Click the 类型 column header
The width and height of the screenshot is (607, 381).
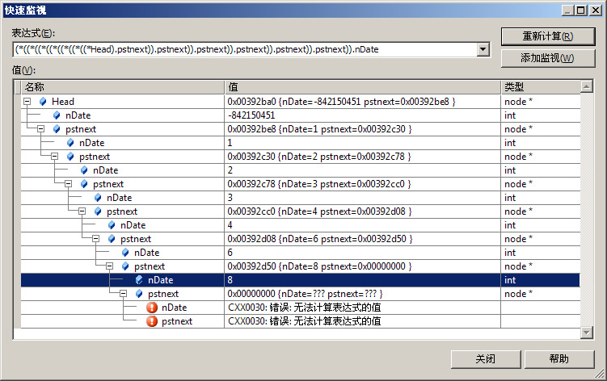tap(542, 86)
